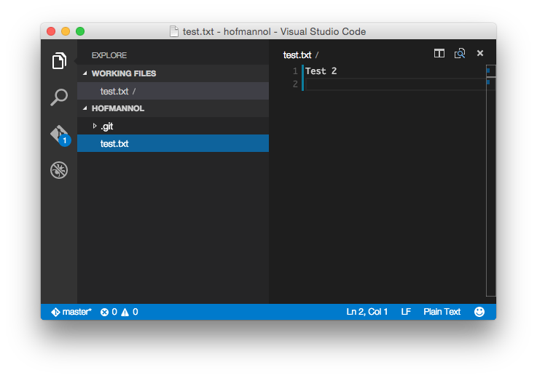Click the show changes icon in editor toolbar
The height and width of the screenshot is (378, 537).
tap(460, 53)
